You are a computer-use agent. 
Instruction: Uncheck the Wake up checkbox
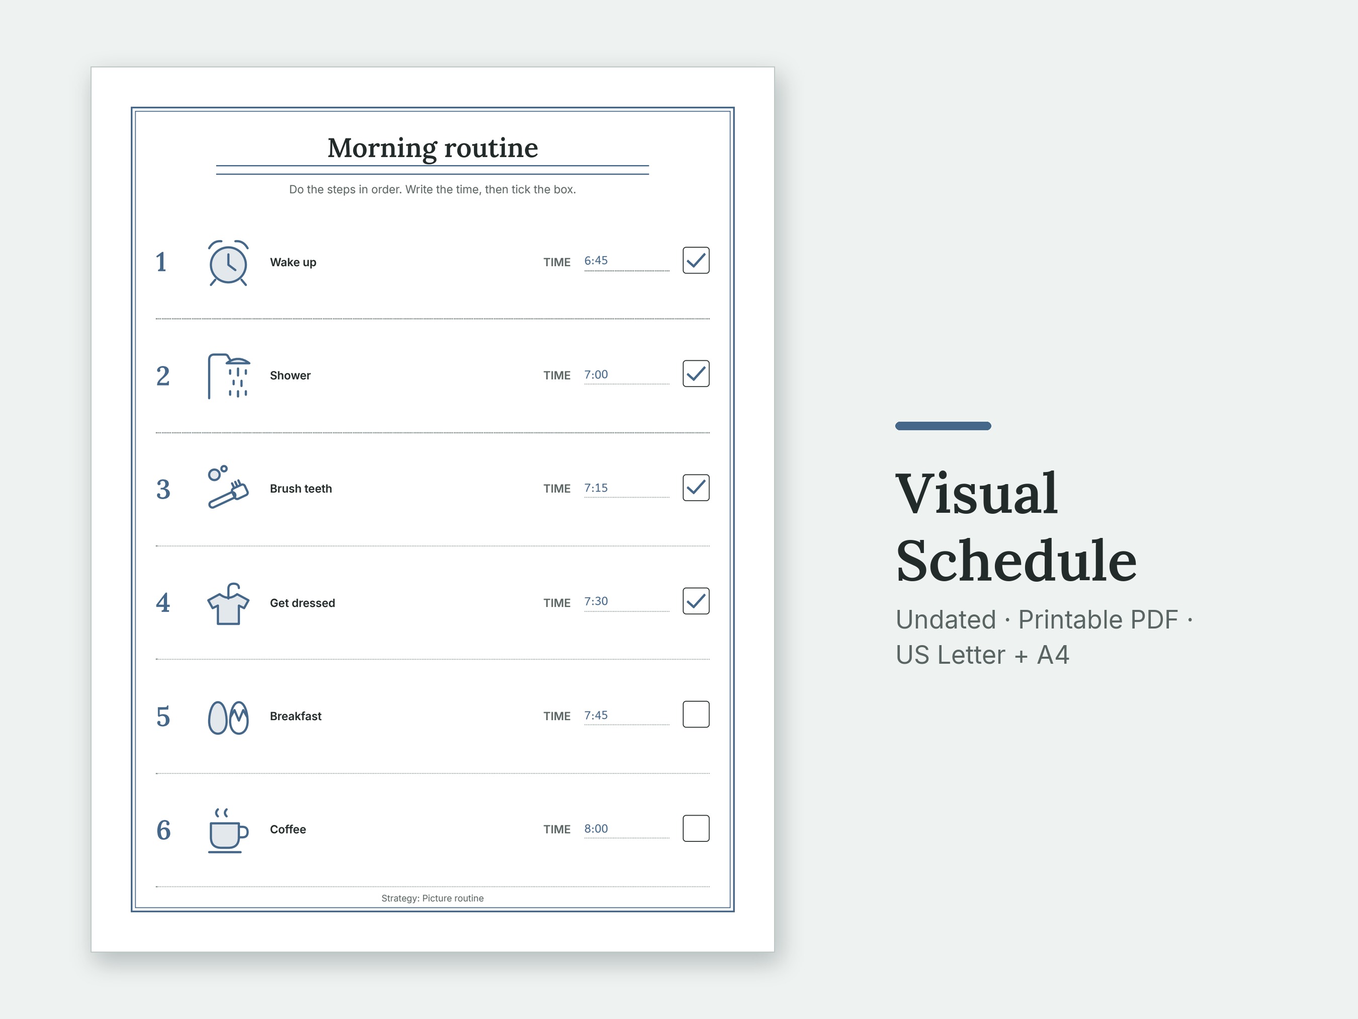(x=696, y=261)
